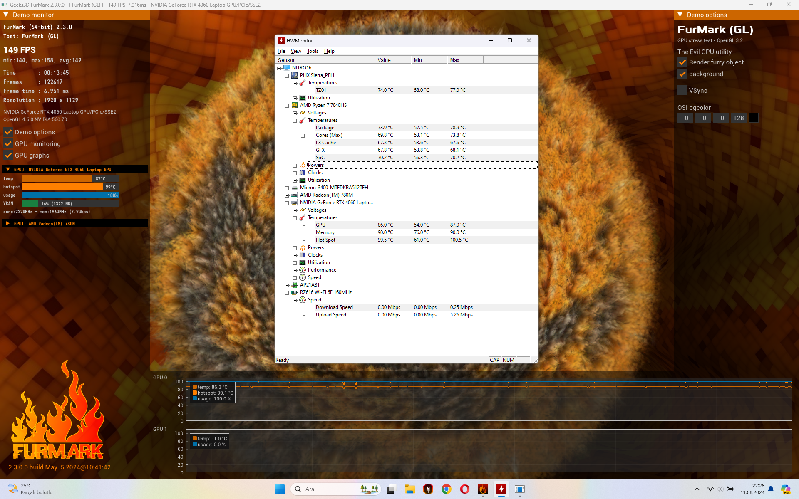799x499 pixels.
Task: Click the Micron_3400 drive icon
Action: tap(295, 188)
